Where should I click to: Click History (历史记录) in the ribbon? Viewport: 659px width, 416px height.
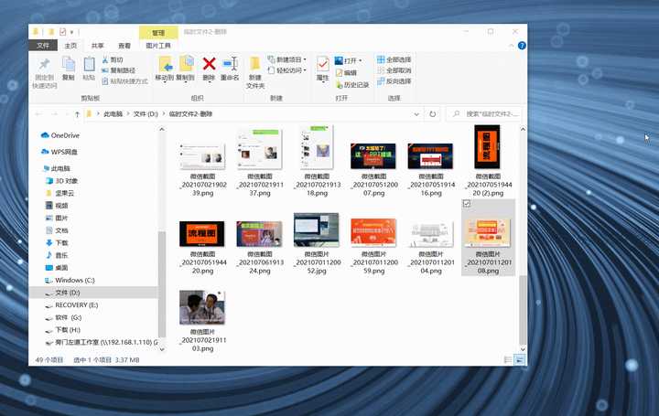pos(352,85)
